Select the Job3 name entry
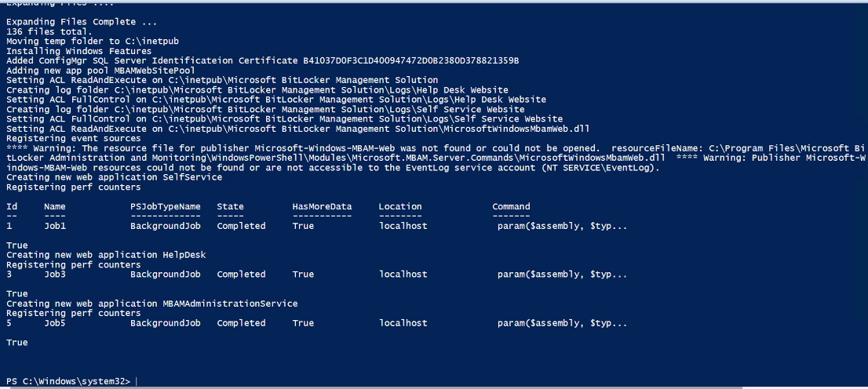The image size is (868, 389). click(x=55, y=274)
